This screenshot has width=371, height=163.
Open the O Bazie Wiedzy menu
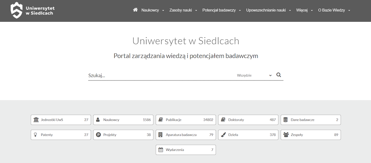(x=332, y=10)
